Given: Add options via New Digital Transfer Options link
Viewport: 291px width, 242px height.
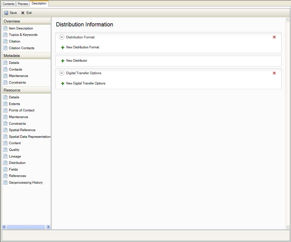Looking at the screenshot, I should point(63,83).
